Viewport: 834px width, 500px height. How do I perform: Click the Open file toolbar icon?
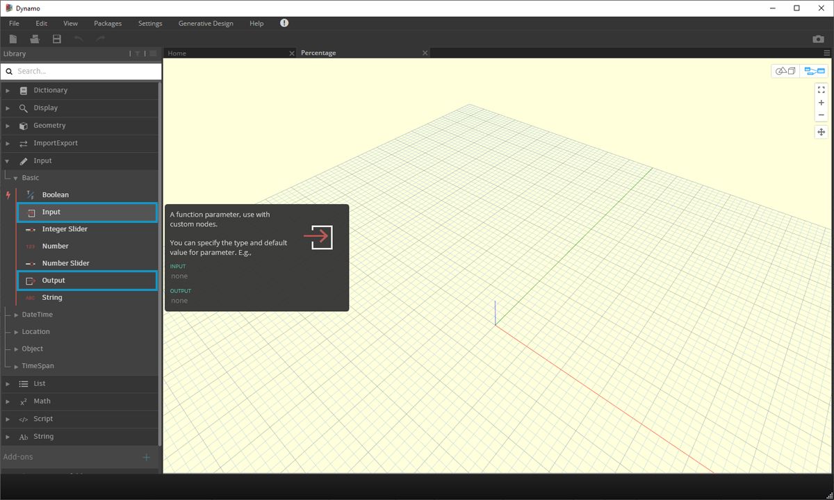[x=34, y=39]
